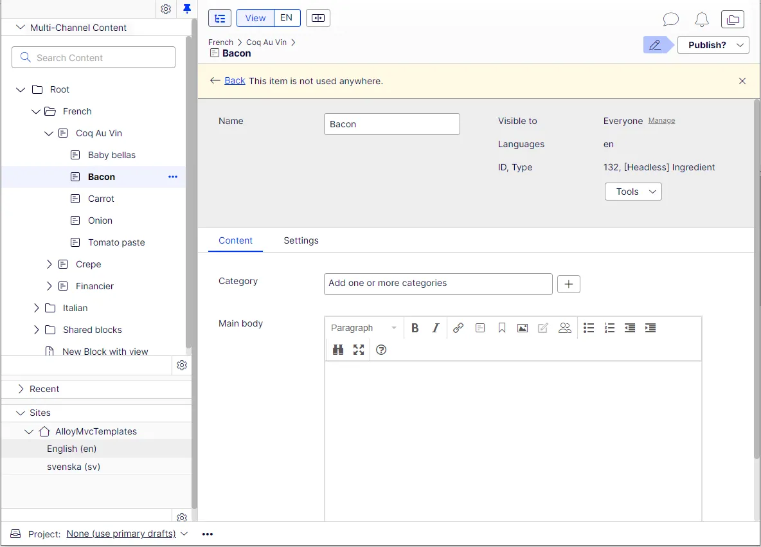Screen dimensions: 761x547
Task: Expand the Crepe item
Action: click(49, 264)
